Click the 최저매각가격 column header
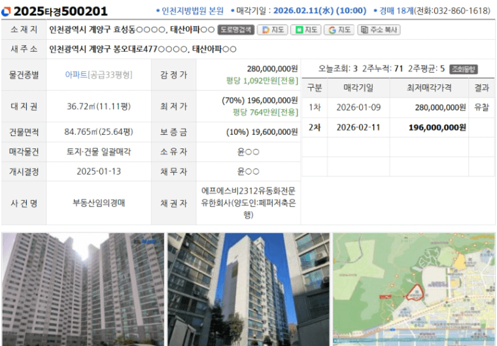Screen dimensions: 497x346 [x=428, y=88]
